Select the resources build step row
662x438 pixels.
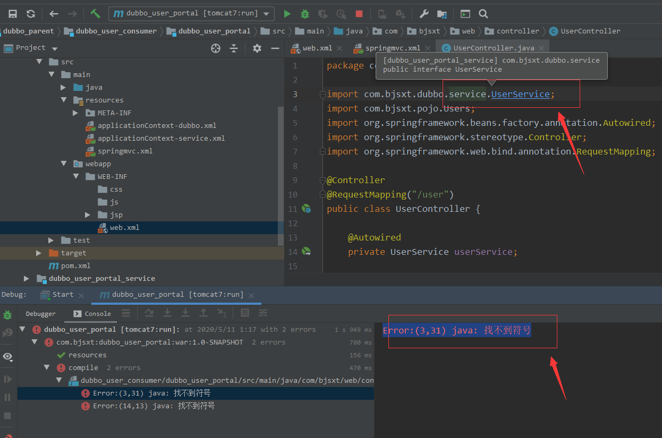coord(196,355)
